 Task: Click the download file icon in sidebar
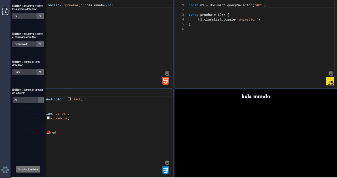pyautogui.click(x=5, y=11)
